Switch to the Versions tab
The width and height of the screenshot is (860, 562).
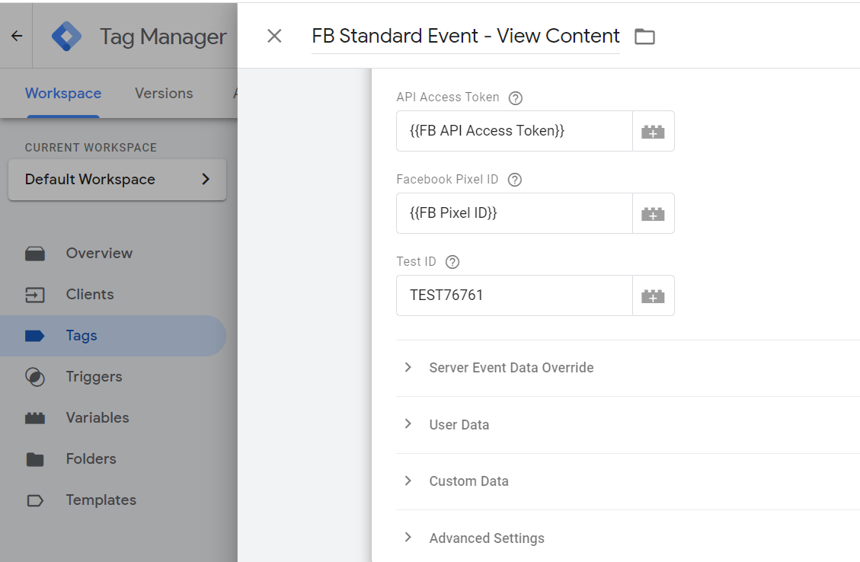click(x=164, y=93)
